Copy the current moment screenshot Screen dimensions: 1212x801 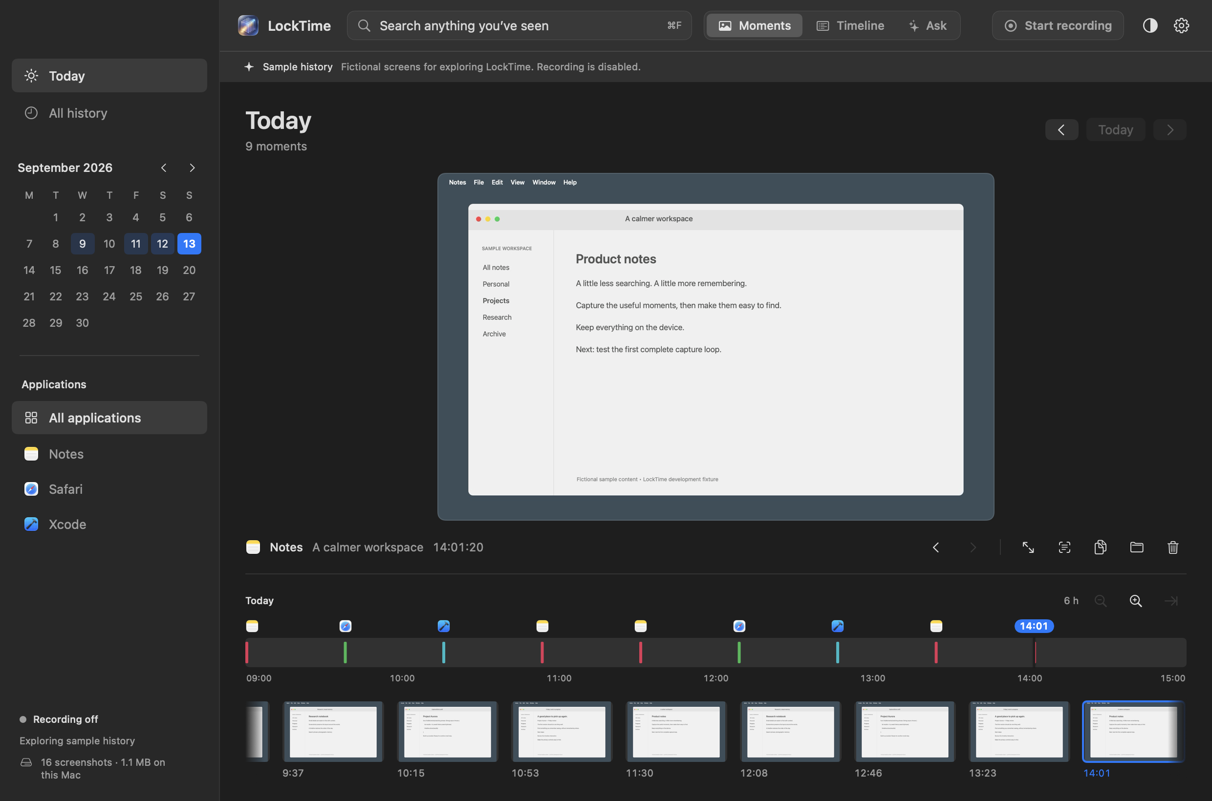coord(1101,547)
